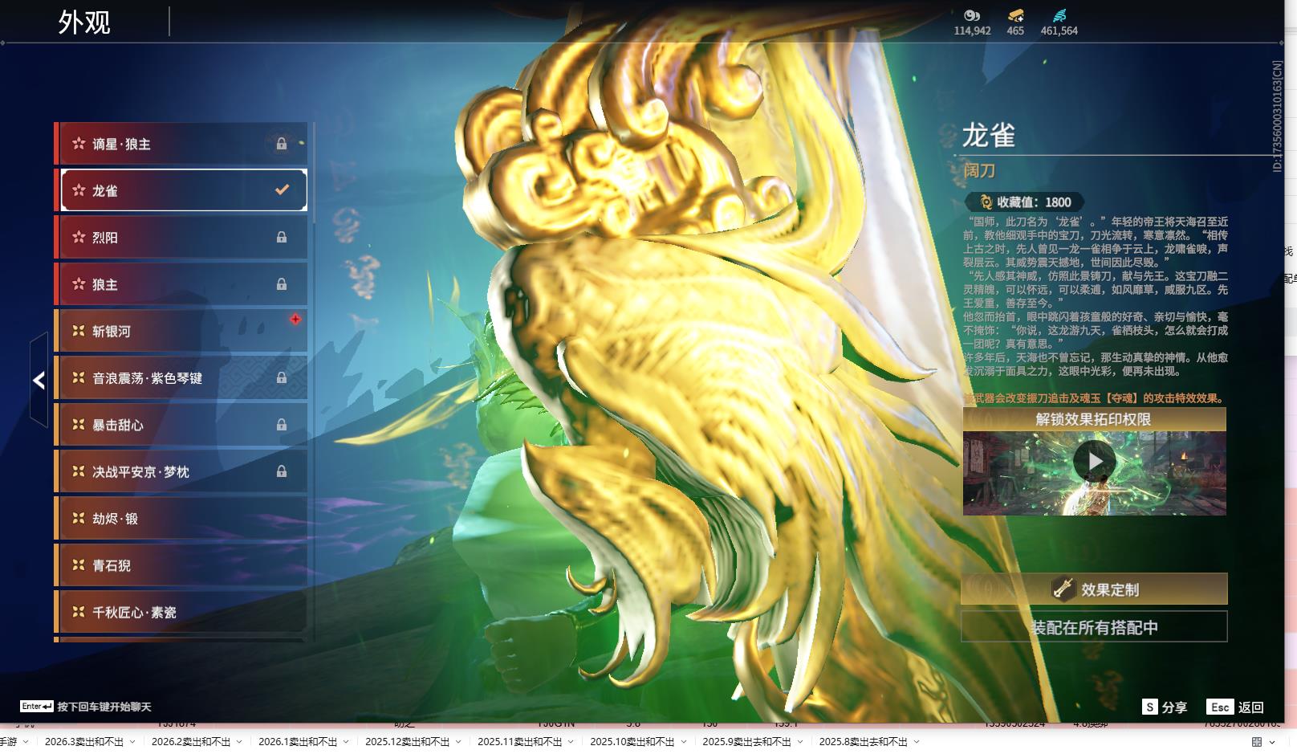Switch to the 2026.1卖出和不出 sheet tab

[298, 742]
